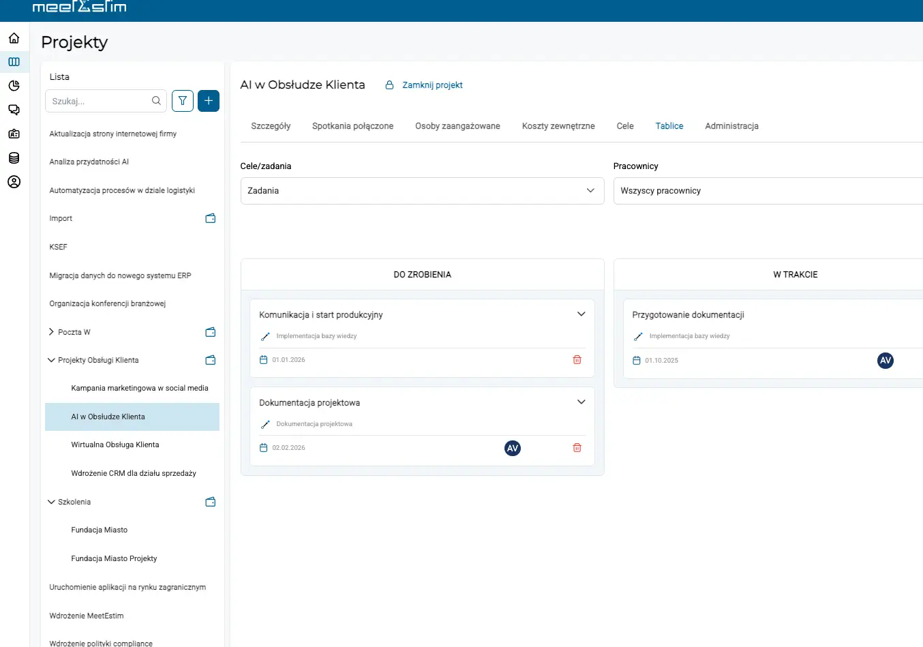Image resolution: width=923 pixels, height=647 pixels.
Task: Expand the Poczta W tree item
Action: click(x=50, y=332)
